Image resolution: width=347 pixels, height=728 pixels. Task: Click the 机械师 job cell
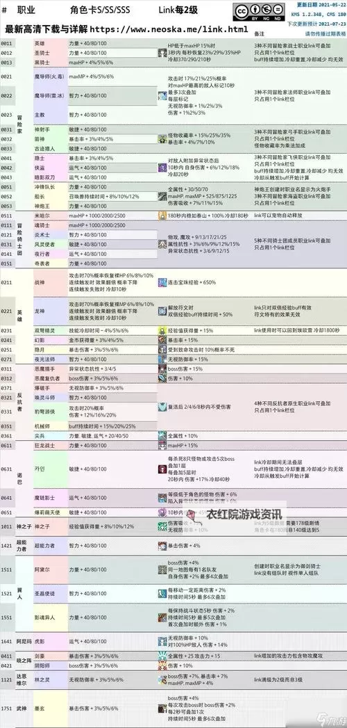tap(50, 426)
